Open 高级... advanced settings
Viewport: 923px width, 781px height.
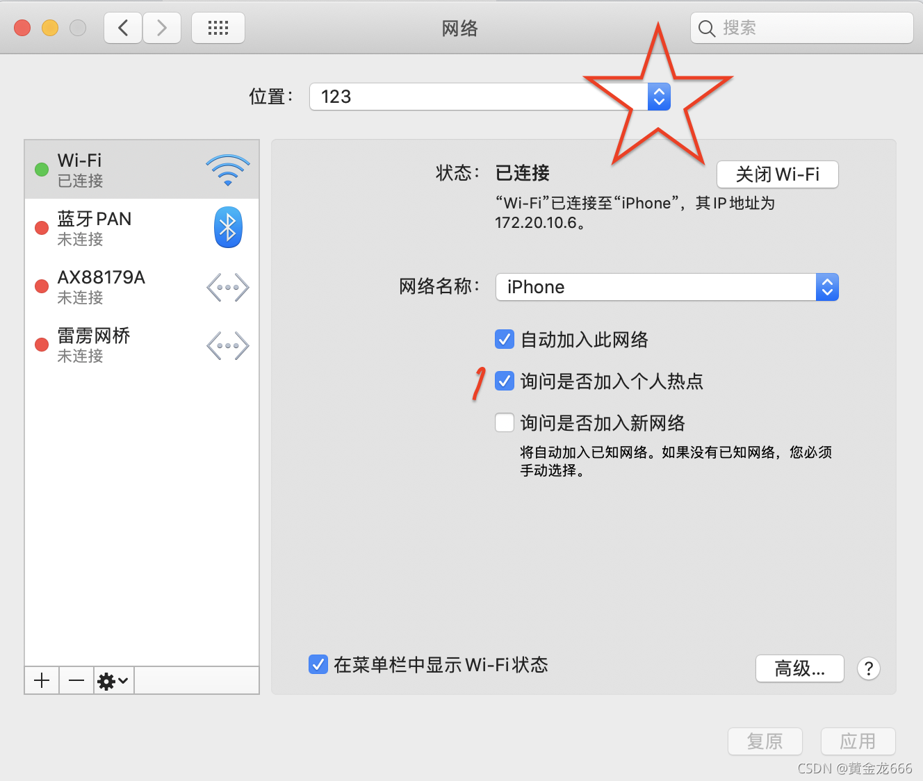[800, 668]
